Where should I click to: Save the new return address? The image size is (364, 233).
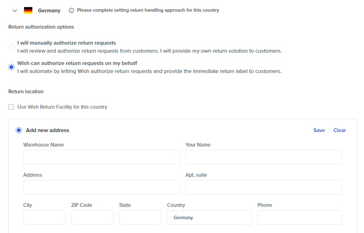(319, 130)
